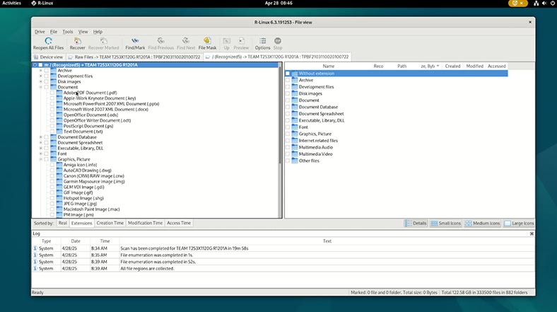Expand the Disk images tree node

[x=40, y=81]
